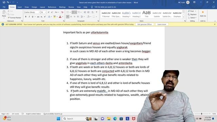Apply the text highlight color marker
Viewport: 217px width, 122px height.
pos(55,17)
